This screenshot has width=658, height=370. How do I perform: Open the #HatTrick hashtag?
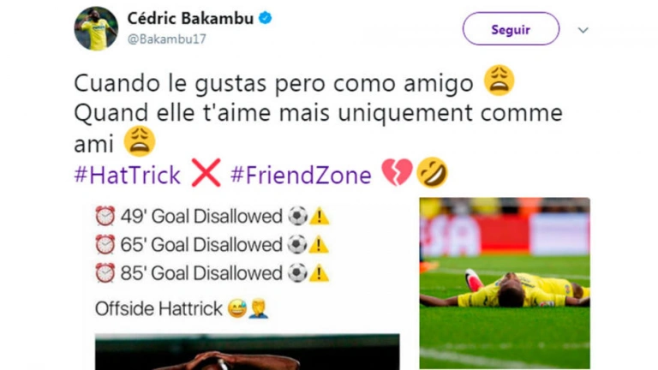coord(127,175)
